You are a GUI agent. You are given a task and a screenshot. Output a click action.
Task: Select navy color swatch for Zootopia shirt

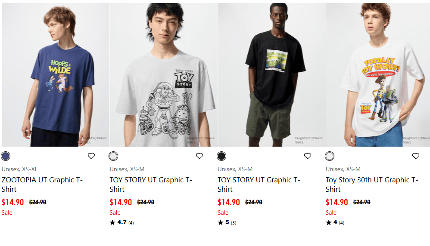(6, 156)
